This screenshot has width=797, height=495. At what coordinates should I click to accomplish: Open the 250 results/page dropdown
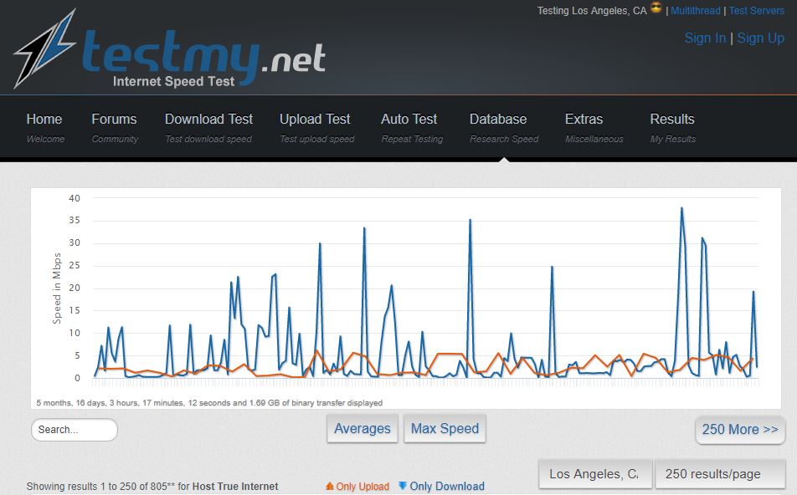point(720,473)
